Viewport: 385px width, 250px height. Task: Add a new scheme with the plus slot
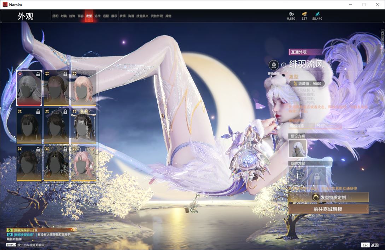298,176
